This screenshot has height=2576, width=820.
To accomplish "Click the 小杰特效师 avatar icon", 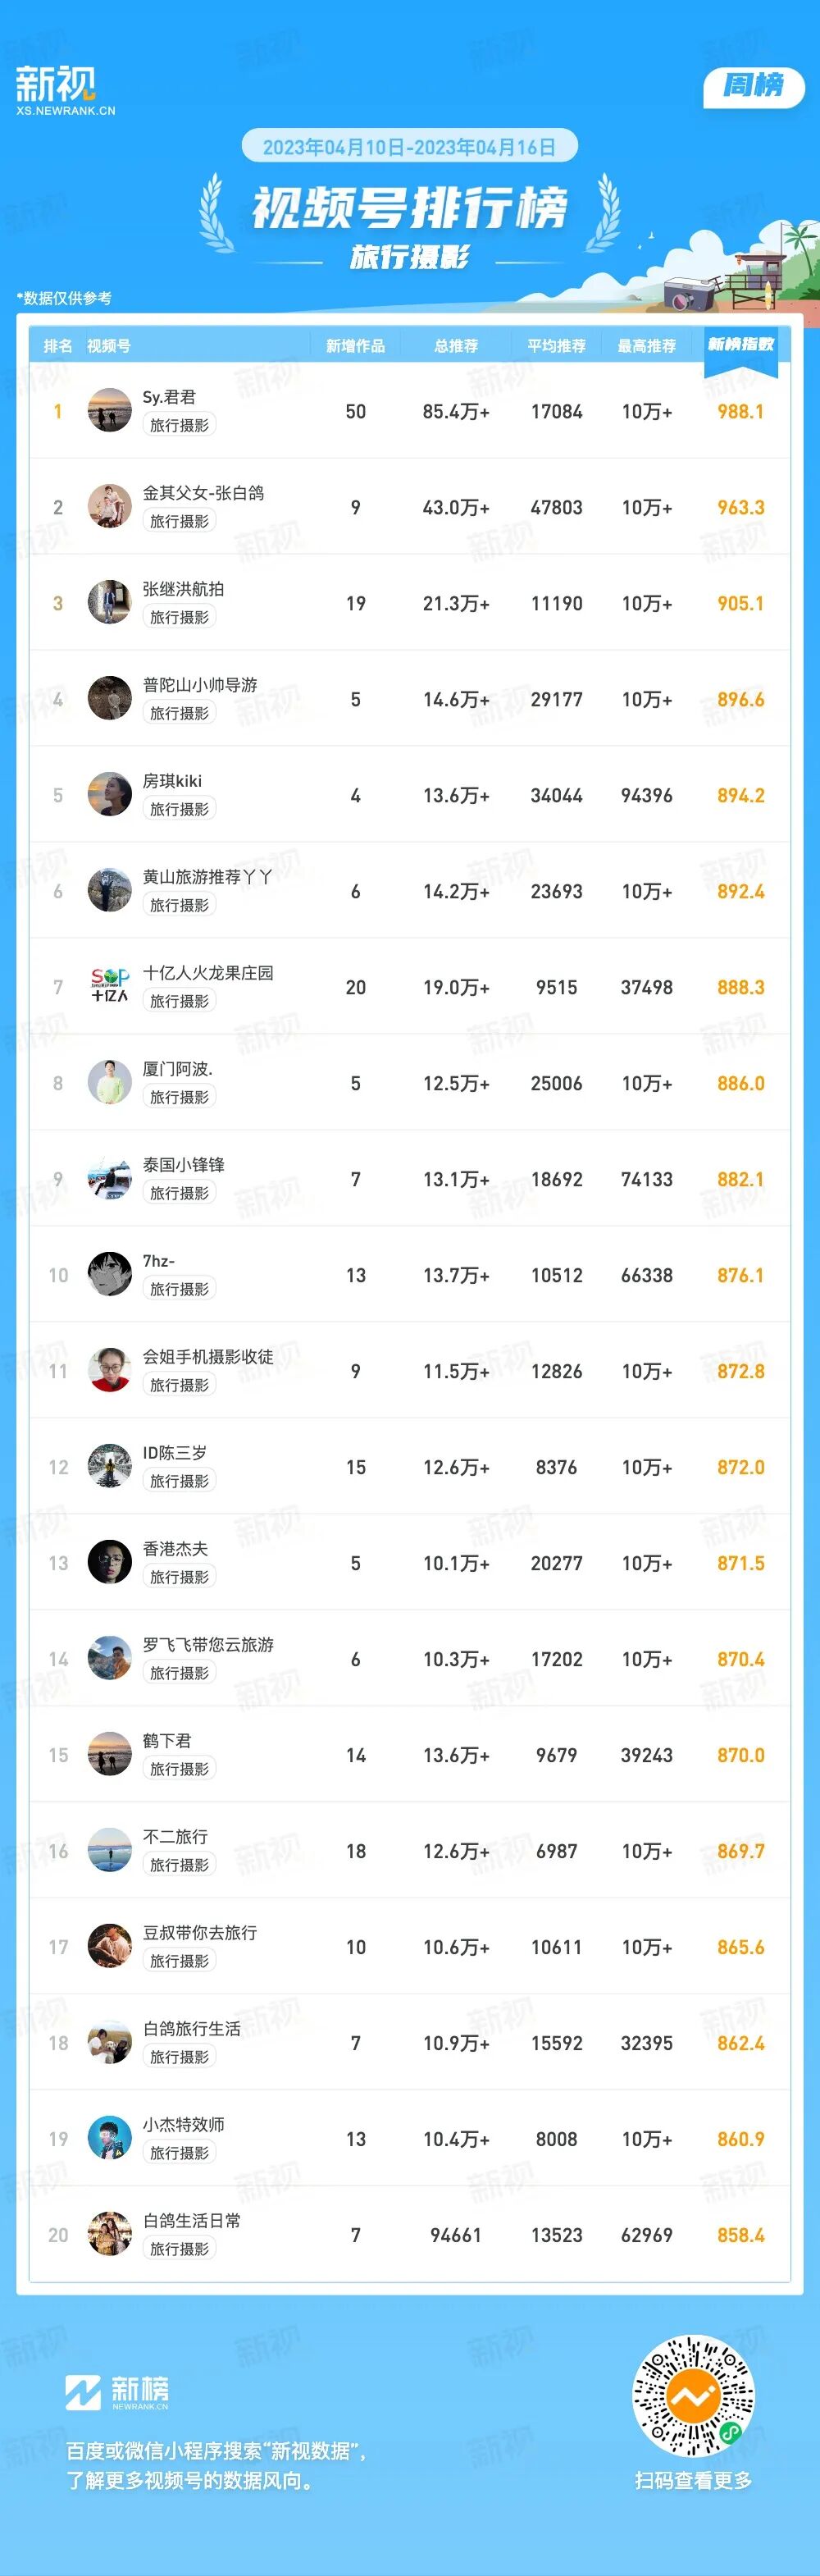I will [x=110, y=2139].
